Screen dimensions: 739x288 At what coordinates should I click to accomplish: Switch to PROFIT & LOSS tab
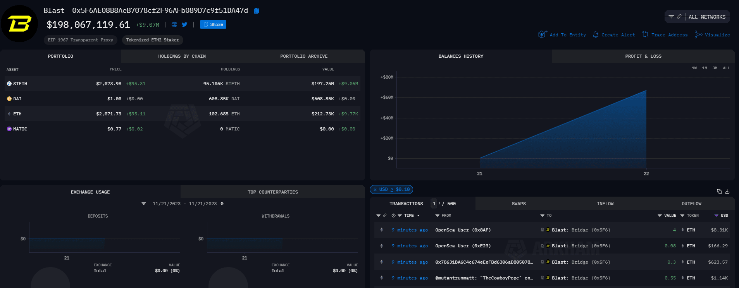(643, 56)
